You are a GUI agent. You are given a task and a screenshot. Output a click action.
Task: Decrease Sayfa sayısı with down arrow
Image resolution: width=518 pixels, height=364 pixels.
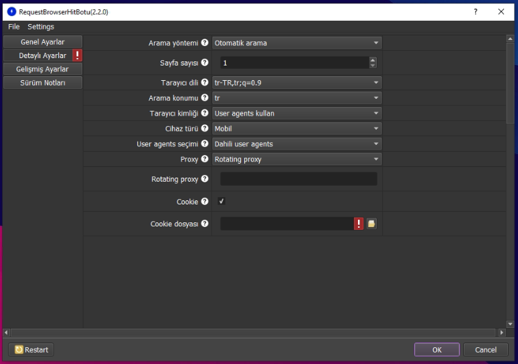click(373, 65)
